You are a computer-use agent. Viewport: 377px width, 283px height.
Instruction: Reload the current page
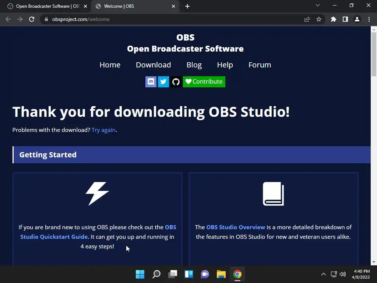32,19
